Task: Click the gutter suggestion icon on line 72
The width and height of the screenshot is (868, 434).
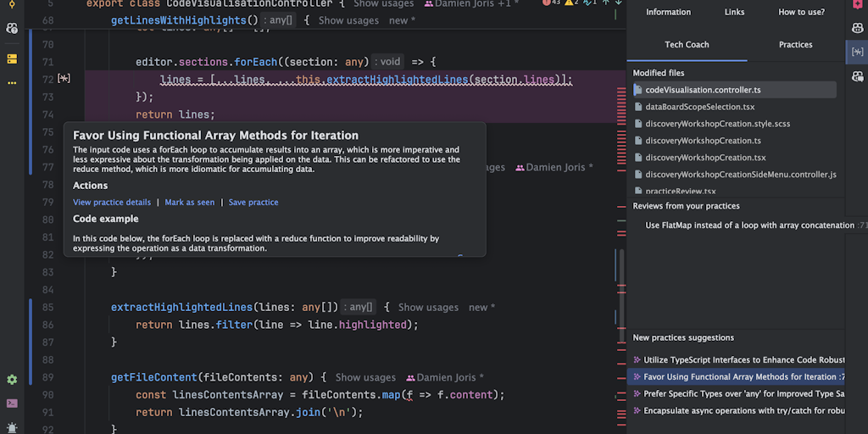Action: tap(64, 79)
